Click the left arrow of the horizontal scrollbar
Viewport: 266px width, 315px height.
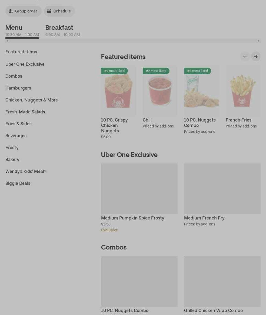7,41
